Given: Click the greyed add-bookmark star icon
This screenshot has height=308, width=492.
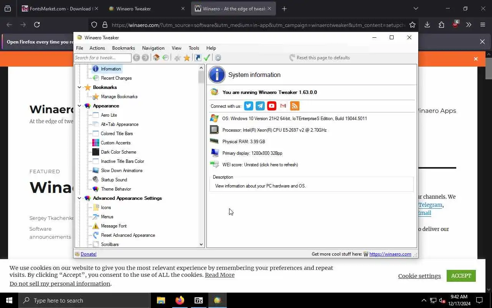Looking at the screenshot, I should (177, 58).
